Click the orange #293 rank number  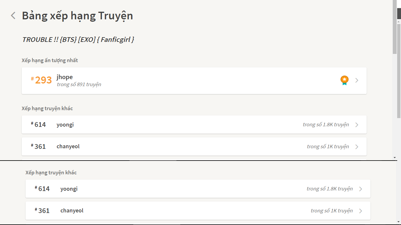click(41, 80)
